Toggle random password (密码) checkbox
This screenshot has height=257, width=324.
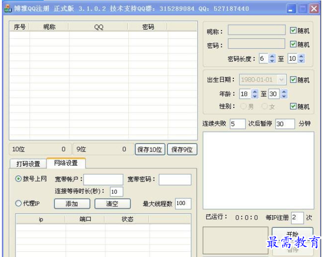coord(293,44)
